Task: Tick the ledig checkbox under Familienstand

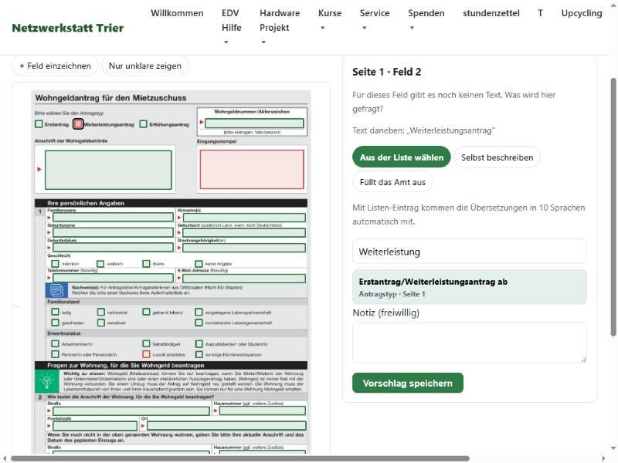Action: [x=55, y=313]
